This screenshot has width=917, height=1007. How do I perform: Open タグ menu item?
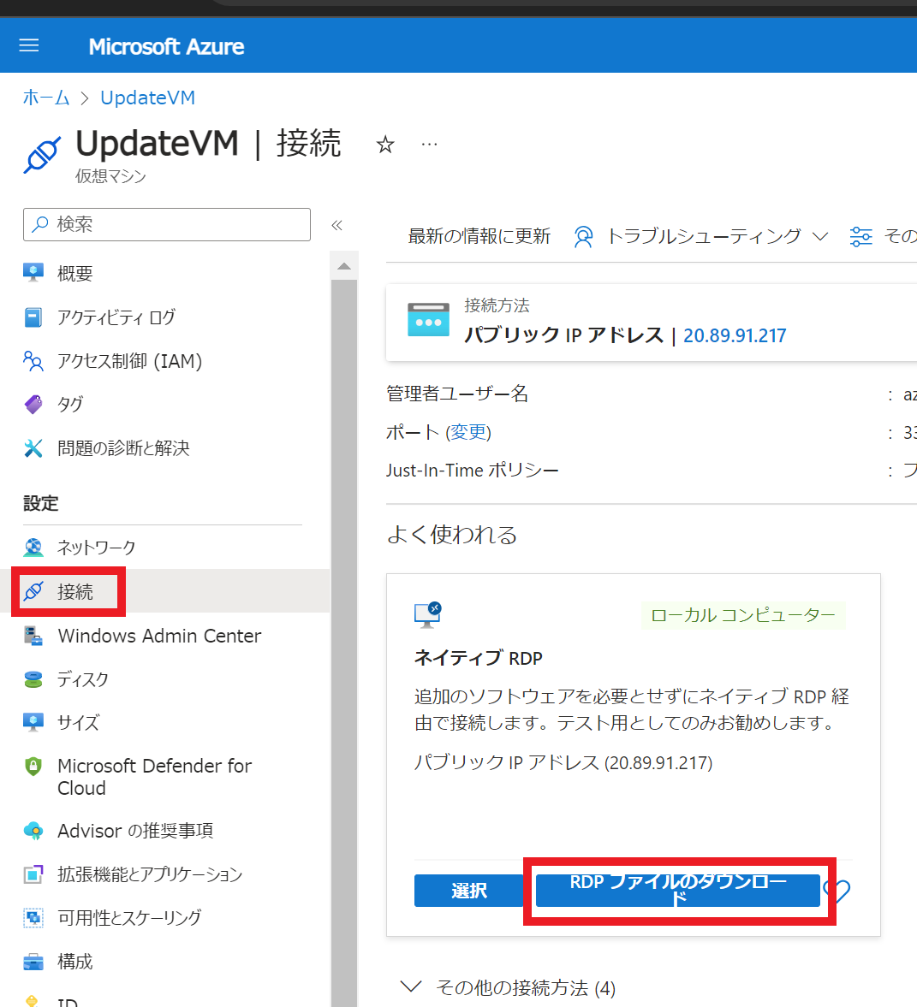[70, 405]
